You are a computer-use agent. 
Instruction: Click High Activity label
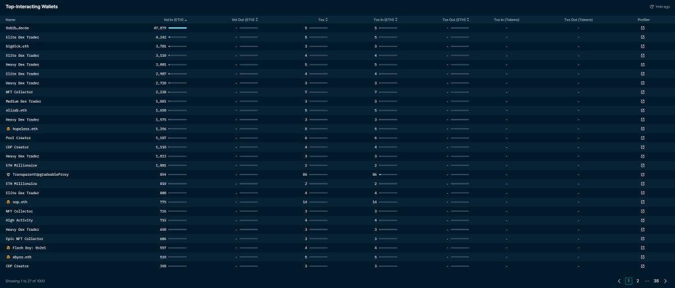tap(20, 220)
